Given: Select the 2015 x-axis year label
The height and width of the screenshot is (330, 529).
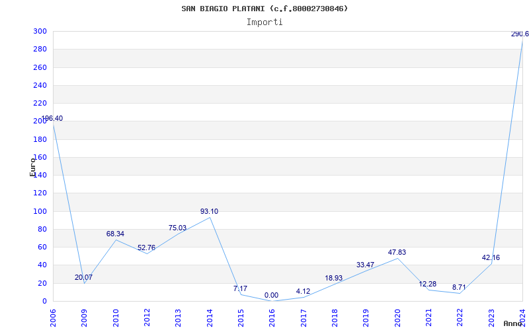Looking at the screenshot, I should click(241, 318).
